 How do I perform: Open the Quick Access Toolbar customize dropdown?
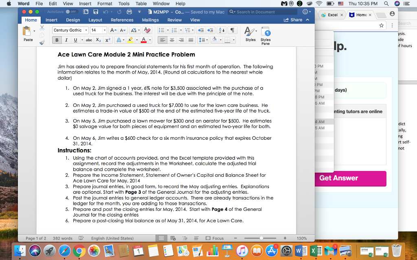click(x=139, y=12)
